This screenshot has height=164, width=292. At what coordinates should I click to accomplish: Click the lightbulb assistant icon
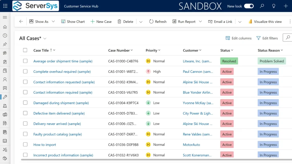tap(274, 6)
